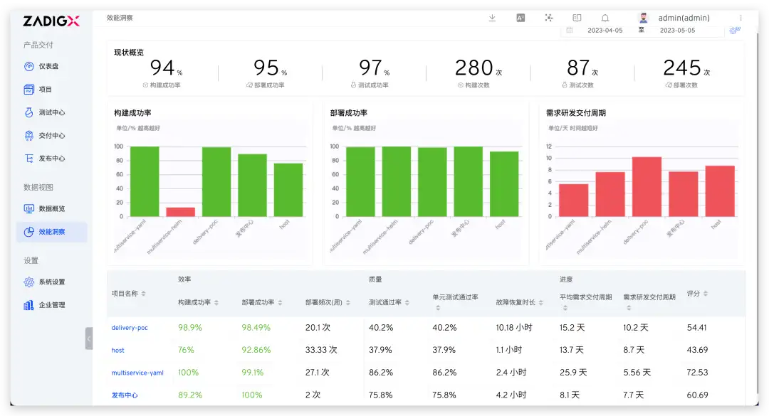Click the admin(admin) user avatar
The width and height of the screenshot is (769, 416).
(642, 17)
